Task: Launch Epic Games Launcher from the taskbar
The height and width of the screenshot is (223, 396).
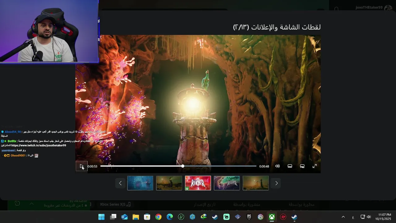Action: (x=249, y=217)
